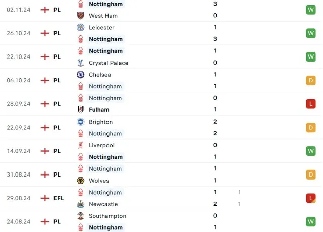Open the Southampton team link
This screenshot has height=232, width=323.
click(x=107, y=216)
